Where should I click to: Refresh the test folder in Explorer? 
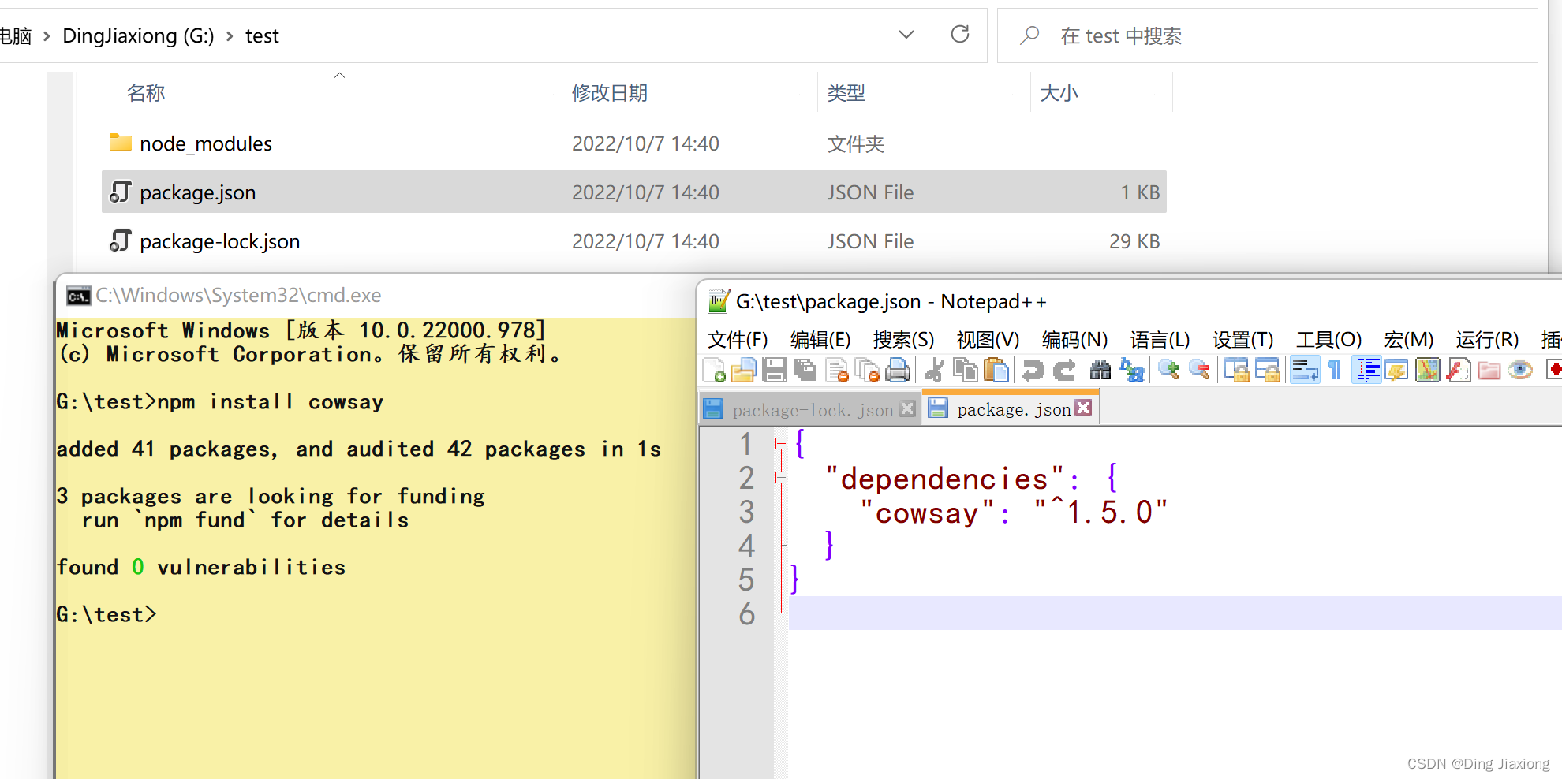(960, 35)
